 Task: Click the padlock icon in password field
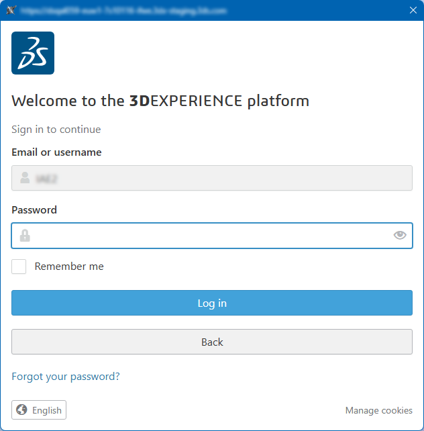pos(25,236)
